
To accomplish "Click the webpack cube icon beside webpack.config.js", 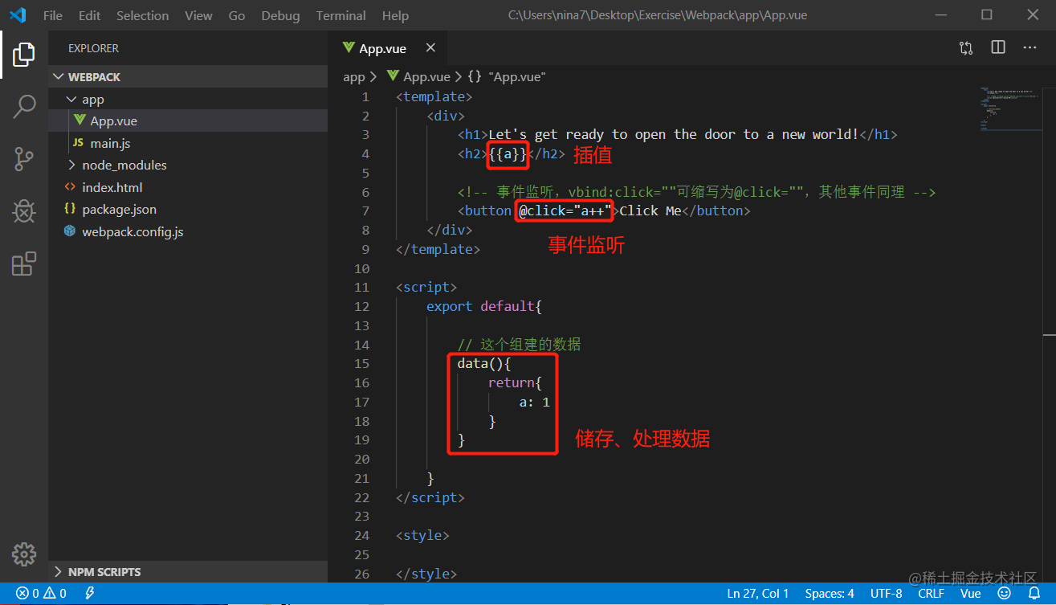I will pos(71,231).
